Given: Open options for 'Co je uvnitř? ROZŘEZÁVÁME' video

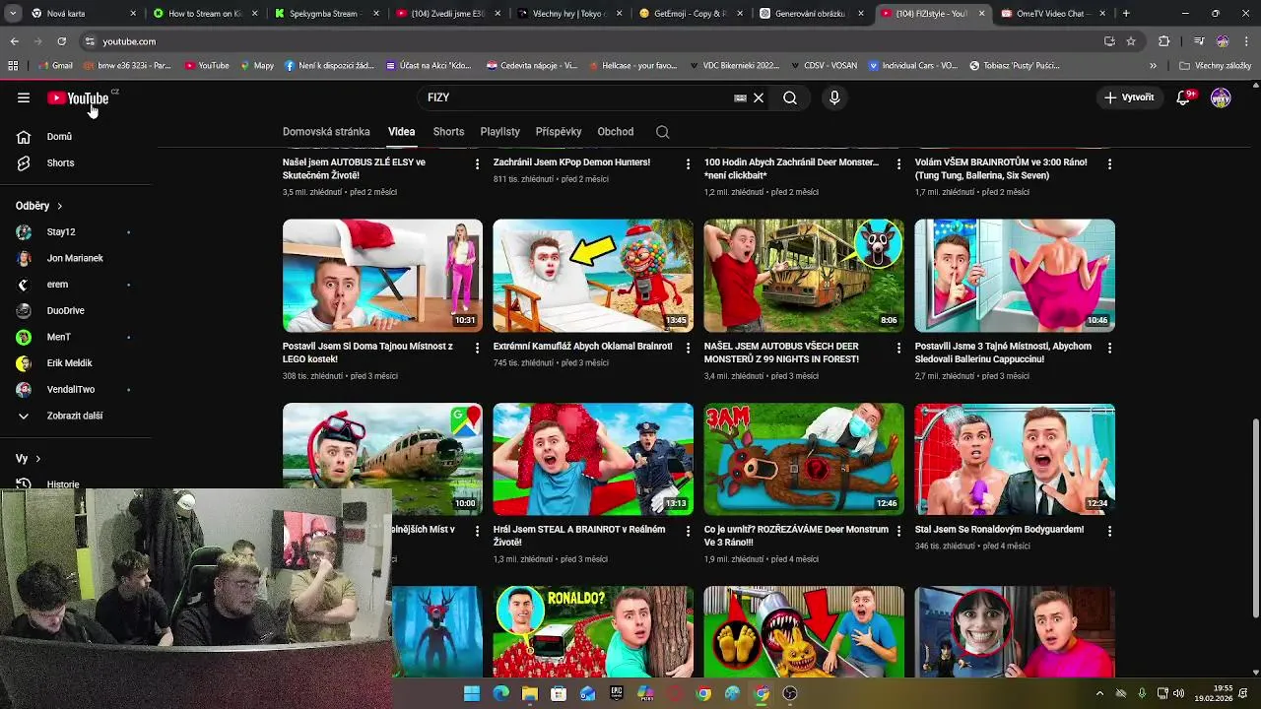Looking at the screenshot, I should 899,531.
